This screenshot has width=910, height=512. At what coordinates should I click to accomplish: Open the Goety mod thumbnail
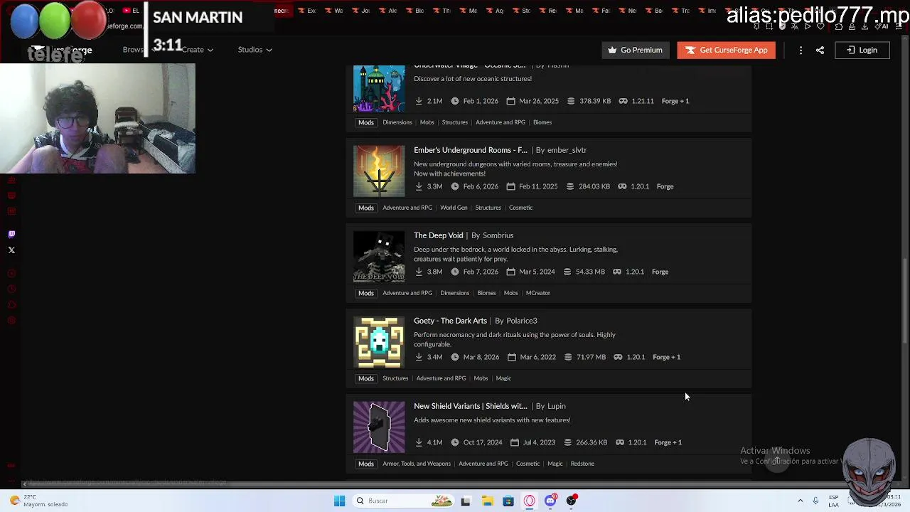click(379, 342)
